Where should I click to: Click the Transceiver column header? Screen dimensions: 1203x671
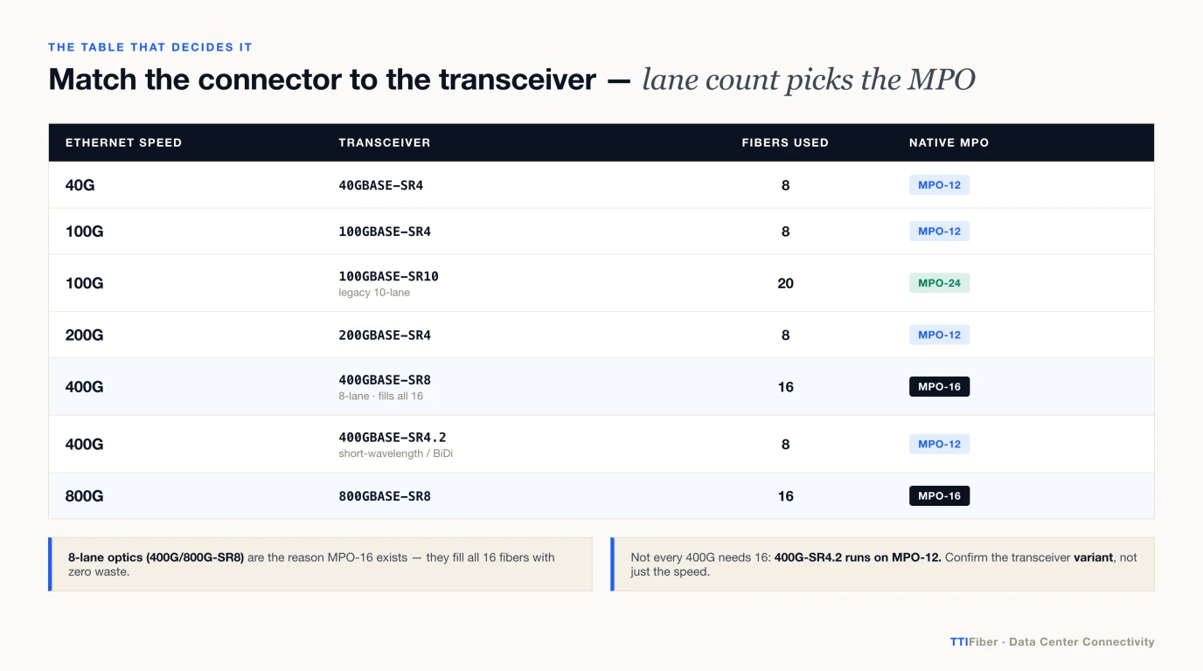coord(385,142)
